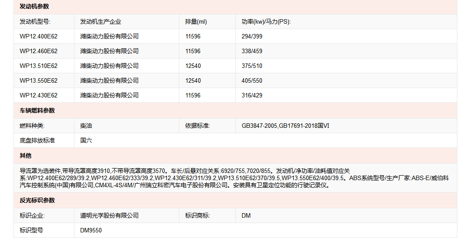Click the DM9550 identification model value

tap(91, 230)
